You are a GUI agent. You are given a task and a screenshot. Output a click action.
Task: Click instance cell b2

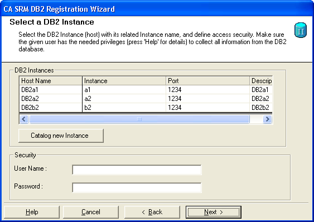click(124, 108)
